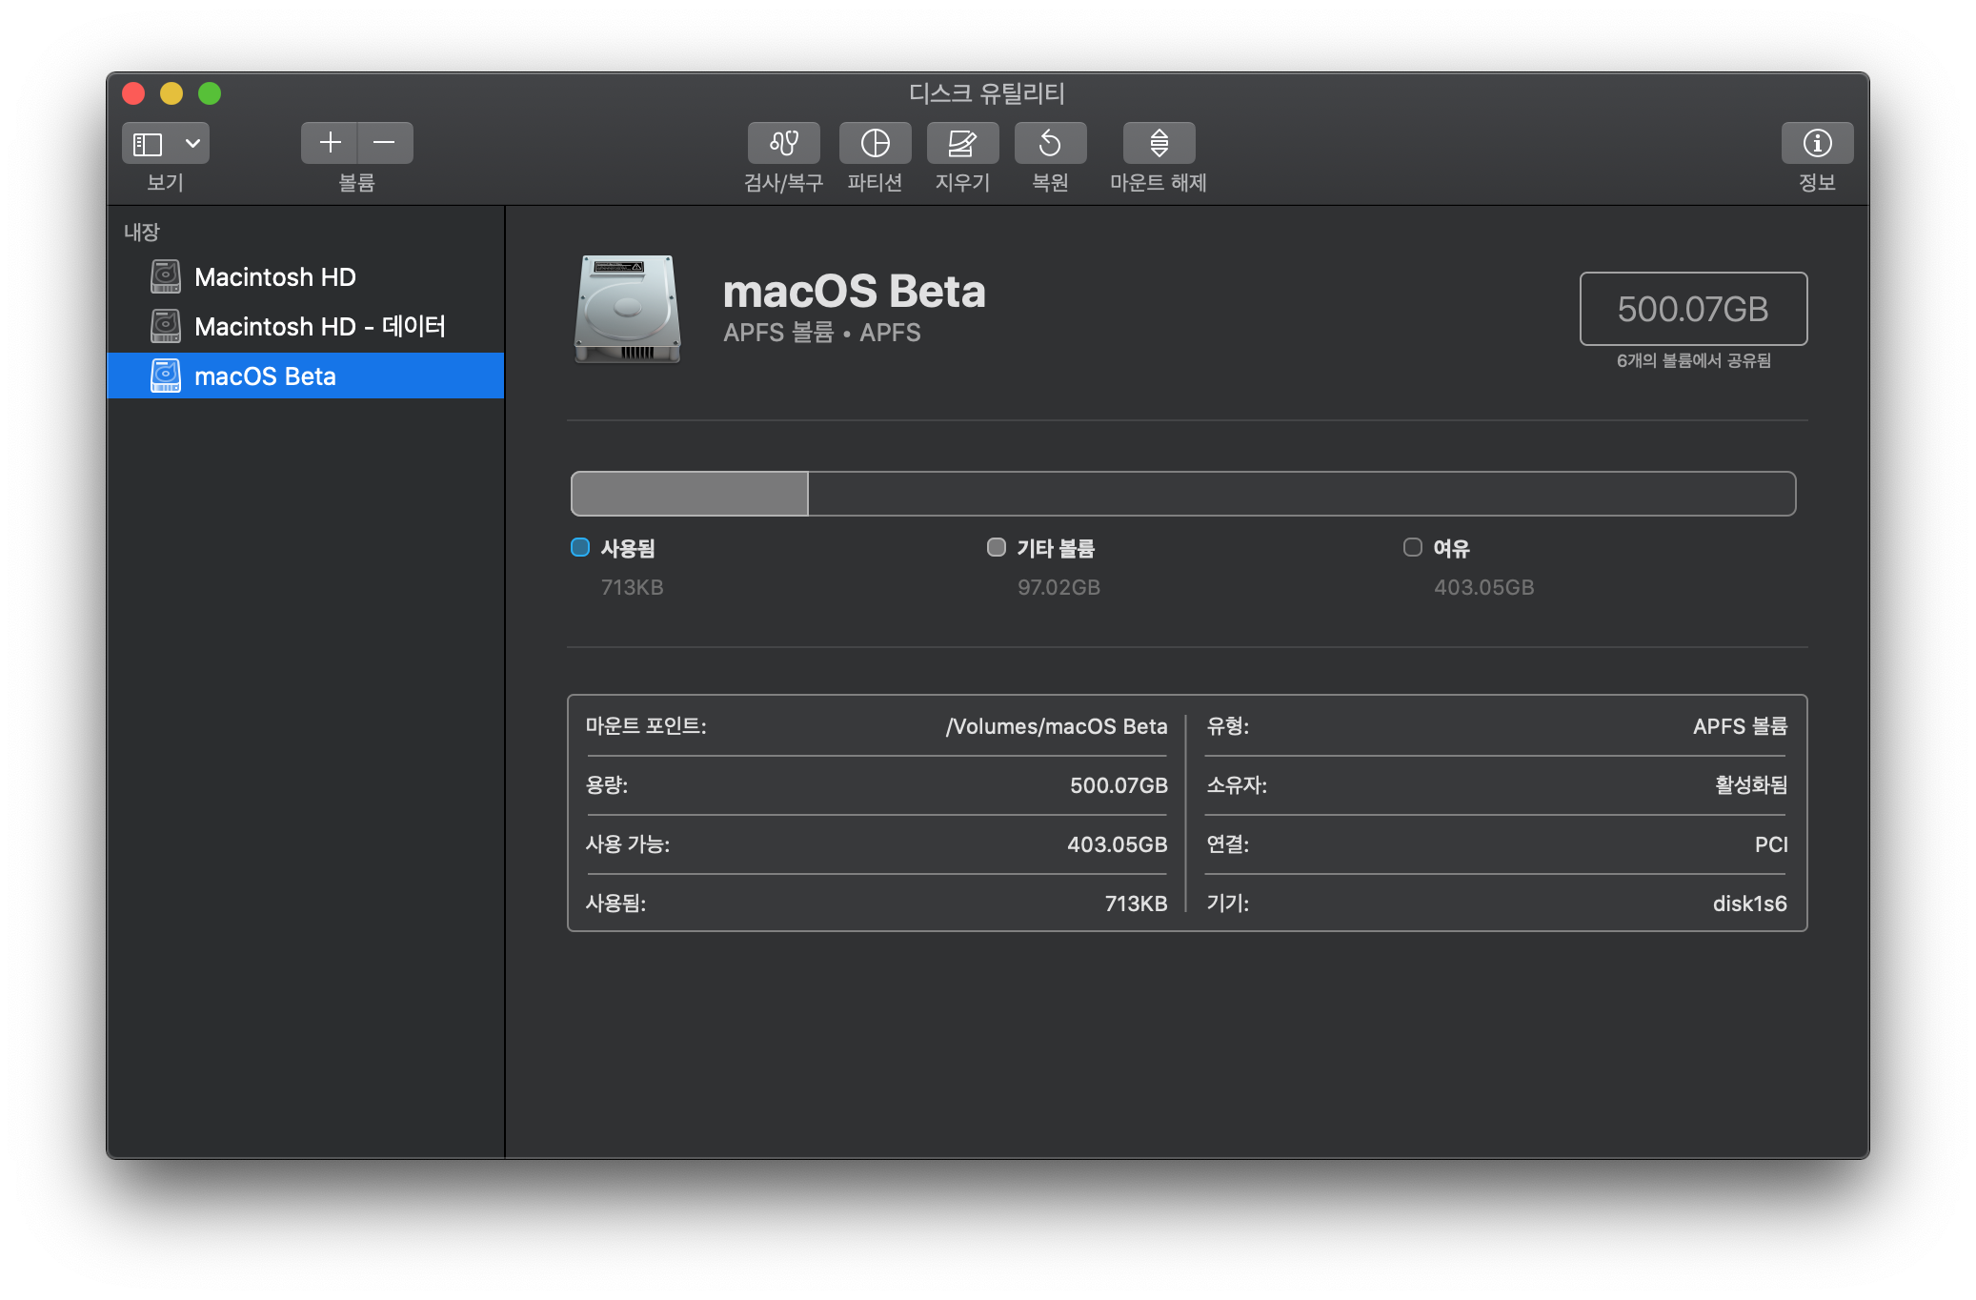This screenshot has height=1300, width=1976.
Task: Select Macintosh HD in the sidebar
Action: tap(274, 277)
